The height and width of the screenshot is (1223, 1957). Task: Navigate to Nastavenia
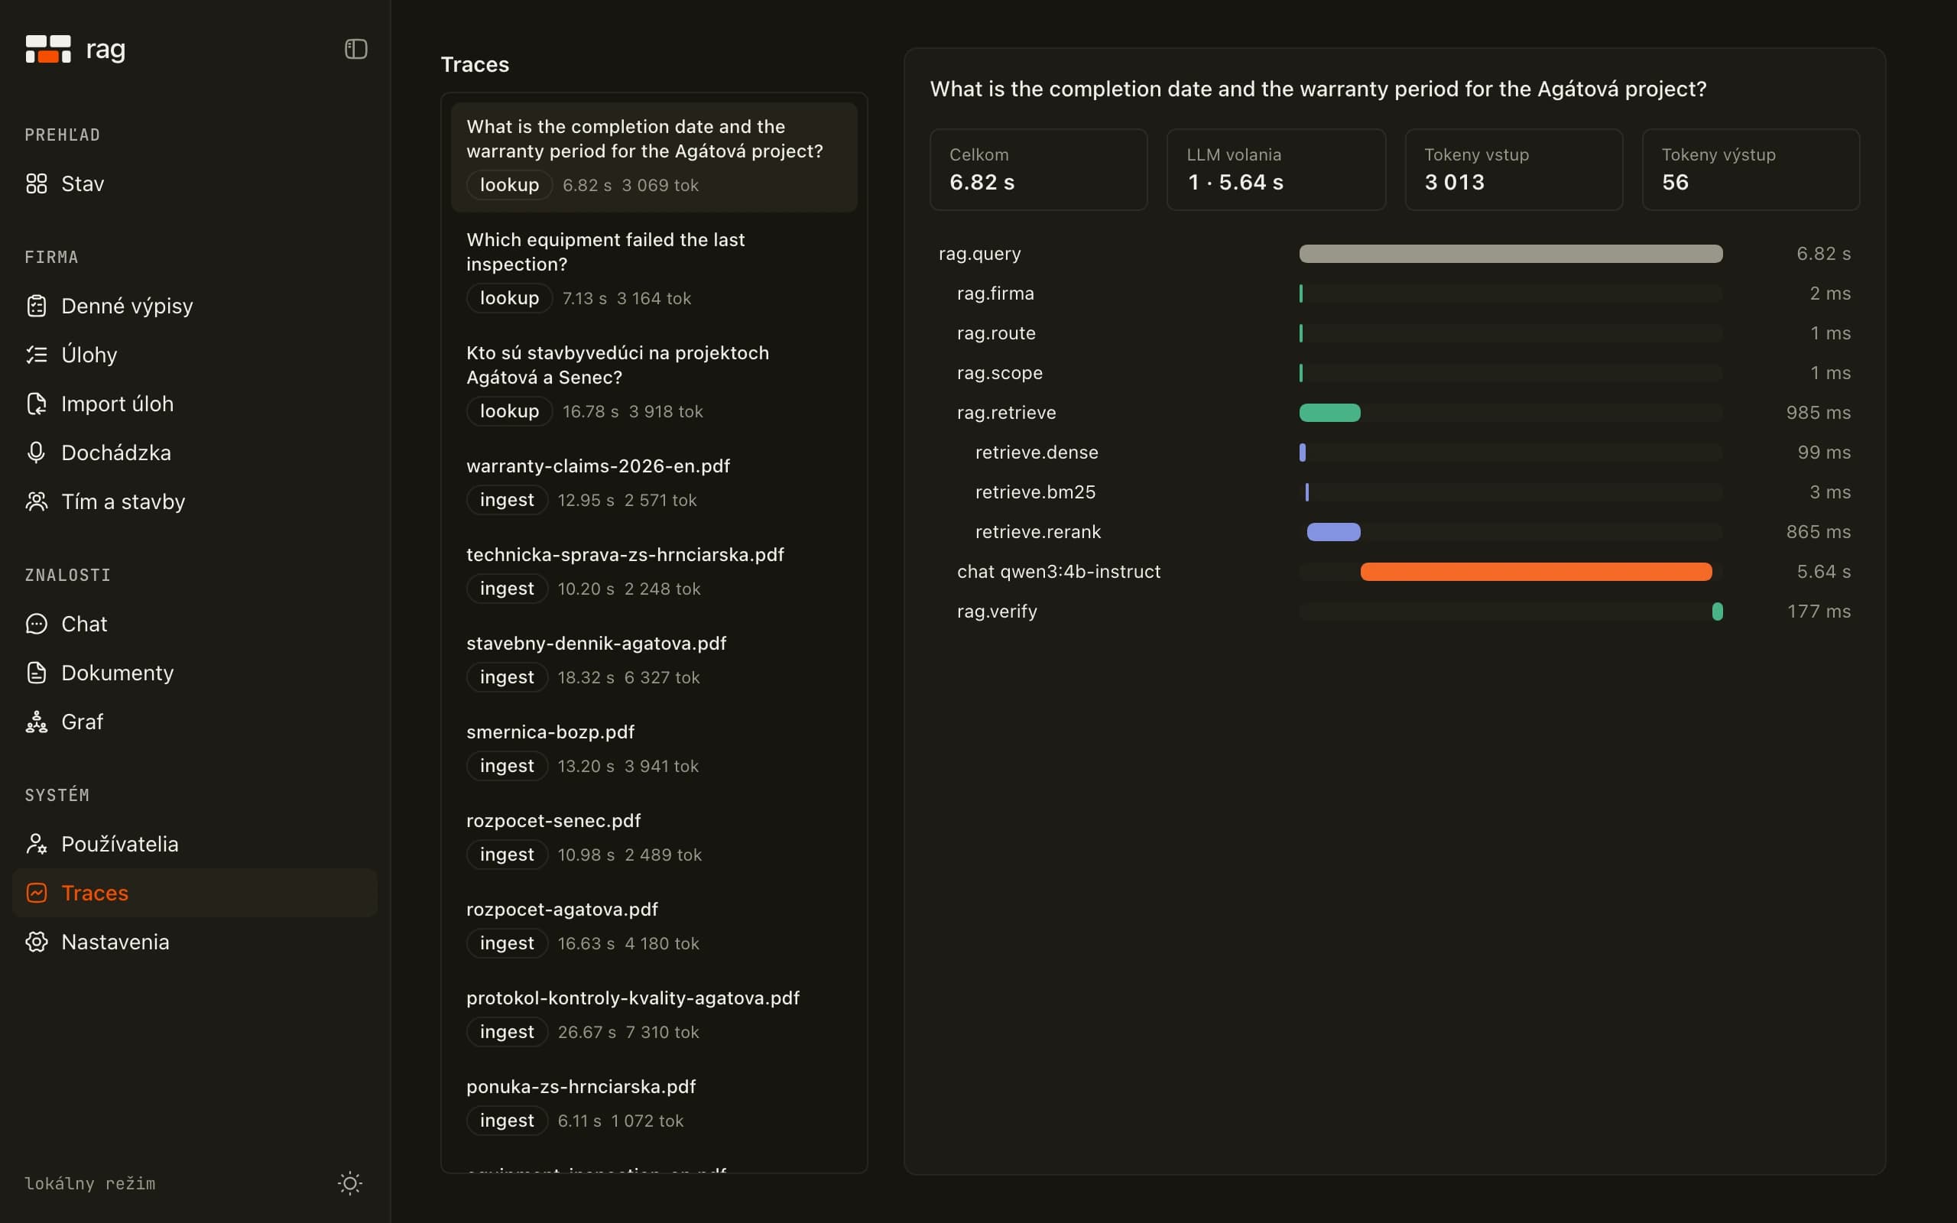click(x=195, y=942)
